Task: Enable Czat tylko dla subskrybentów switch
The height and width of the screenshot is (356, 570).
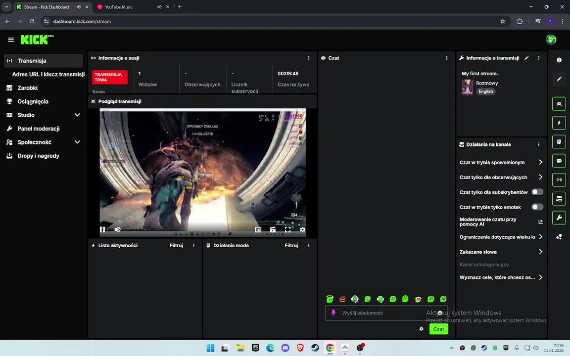Action: (x=537, y=192)
